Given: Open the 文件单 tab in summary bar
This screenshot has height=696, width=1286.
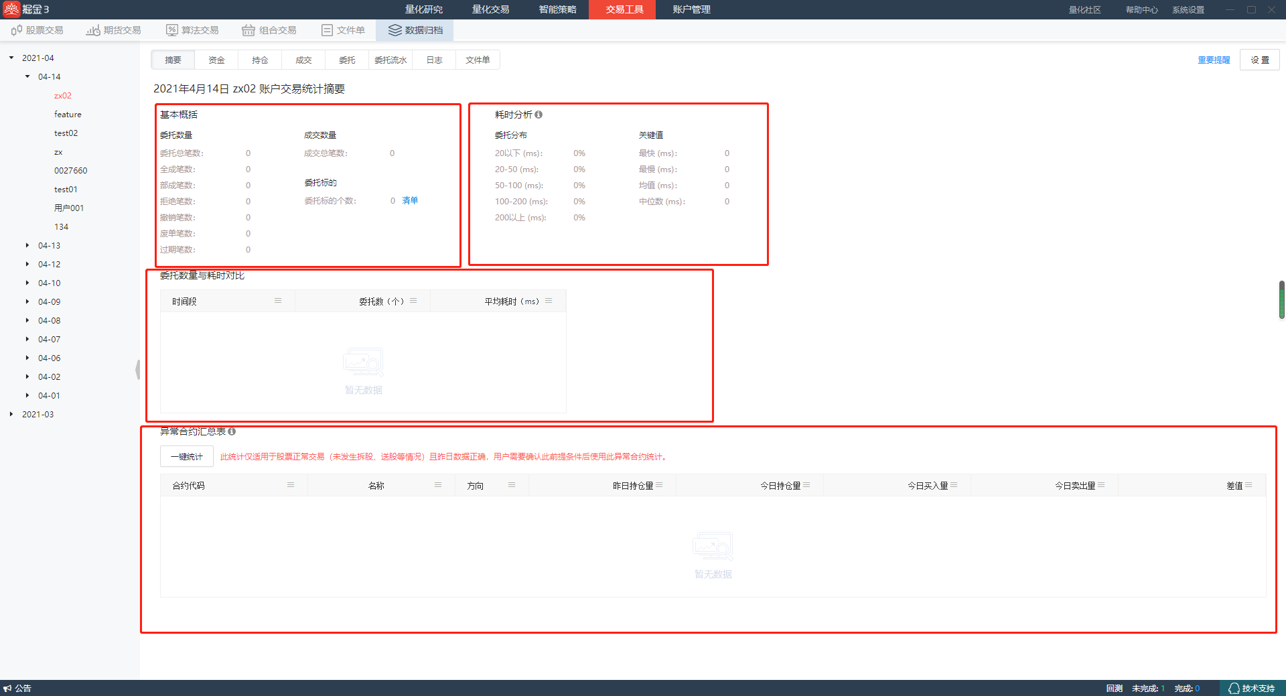Looking at the screenshot, I should tap(478, 60).
